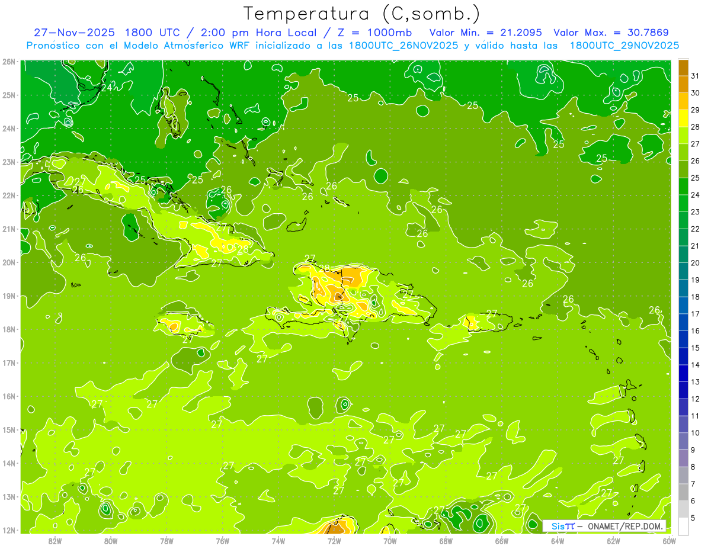Click "Valor Max. = 30.7869"

pyautogui.click(x=611, y=33)
